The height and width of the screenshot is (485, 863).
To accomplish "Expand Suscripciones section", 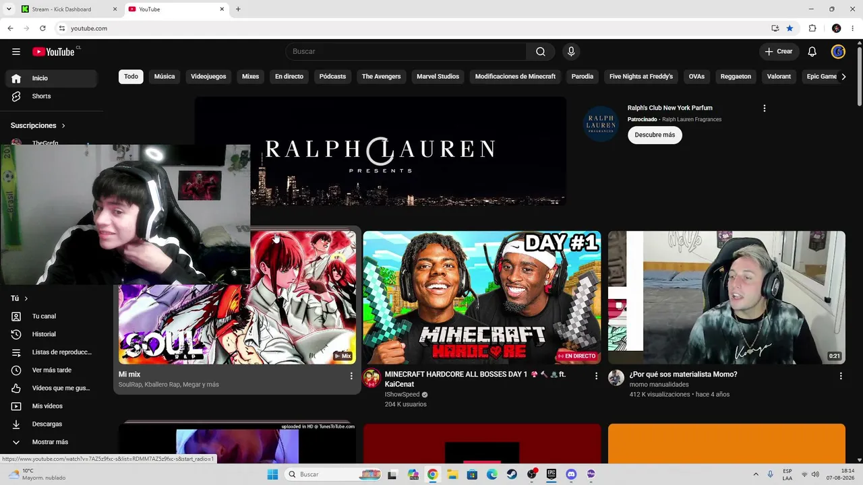I will (38, 125).
